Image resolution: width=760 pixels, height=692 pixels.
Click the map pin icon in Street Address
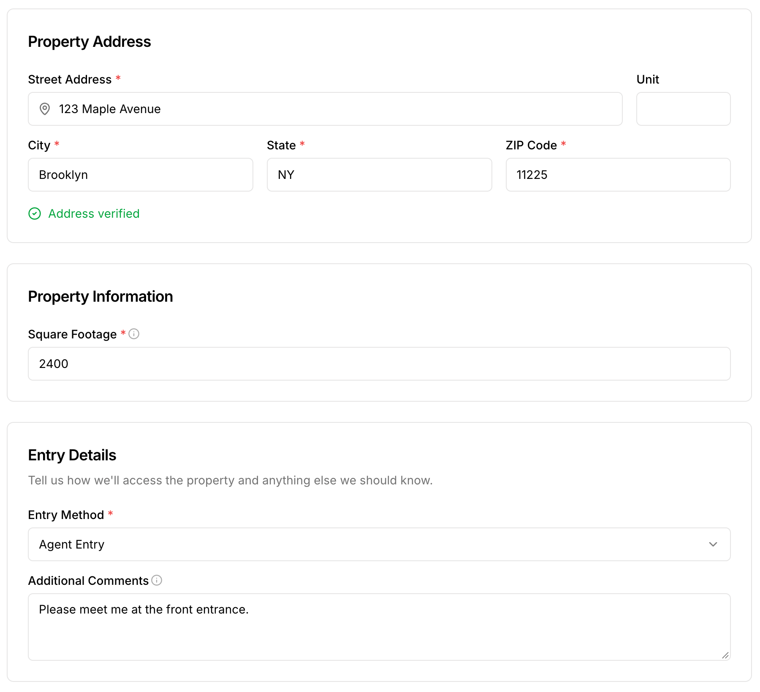45,109
